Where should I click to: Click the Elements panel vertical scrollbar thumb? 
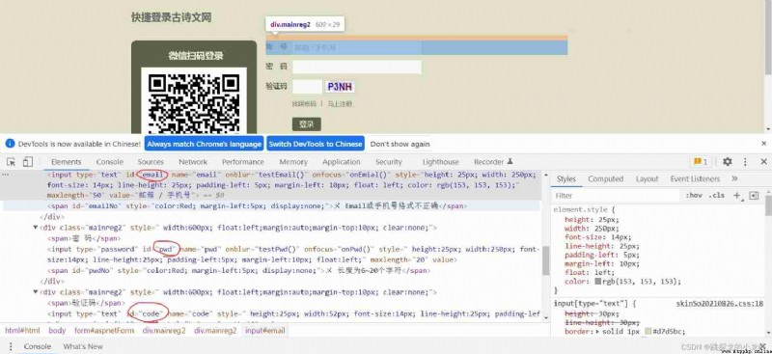pos(545,260)
